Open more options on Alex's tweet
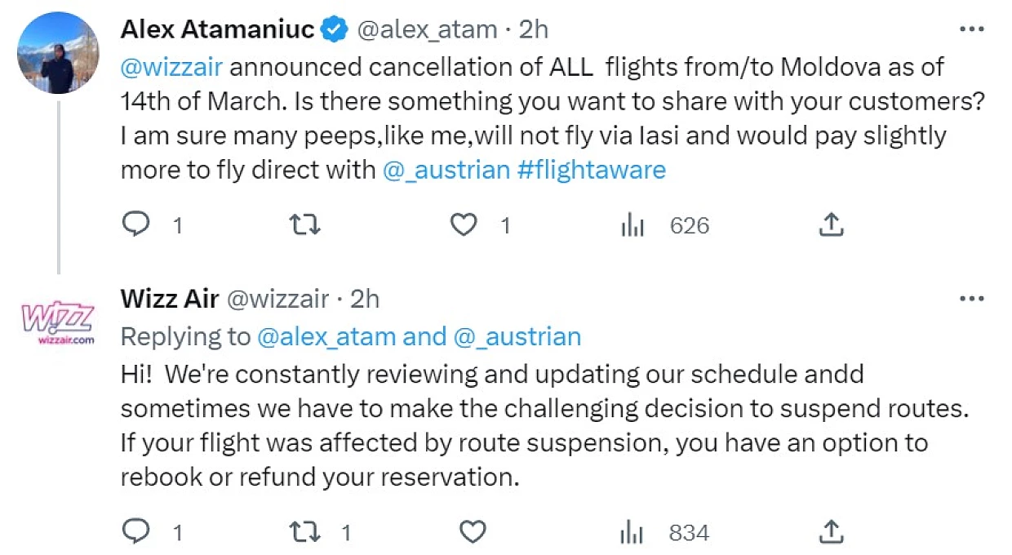 click(971, 29)
